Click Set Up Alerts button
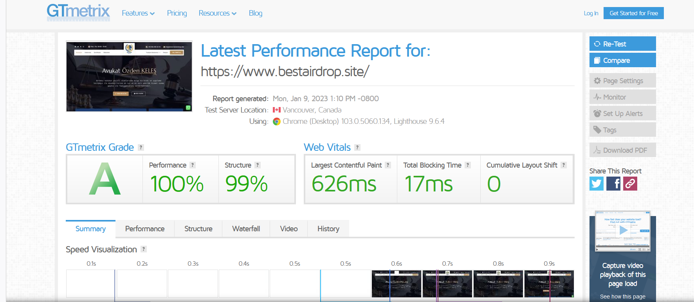 tap(623, 113)
